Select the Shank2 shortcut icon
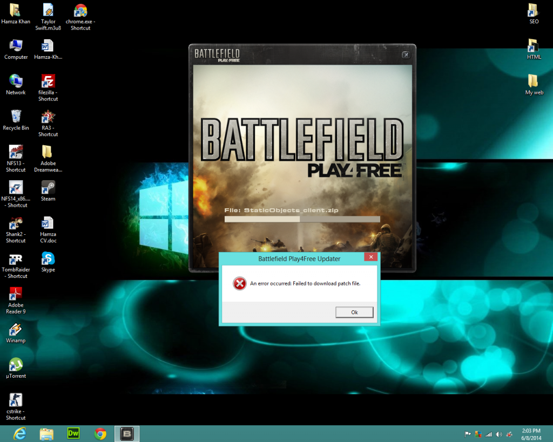Viewport: 553px width, 442px height. [x=16, y=230]
